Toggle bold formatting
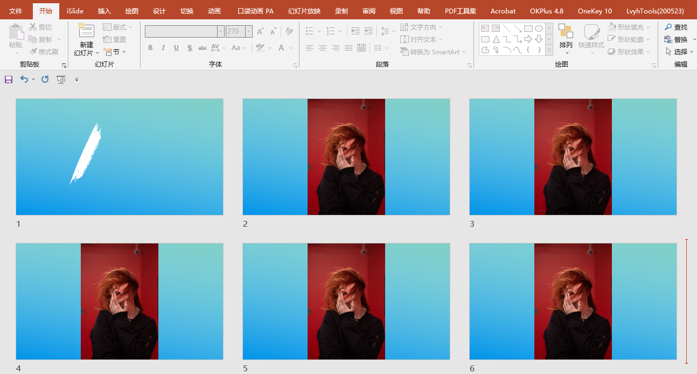The width and height of the screenshot is (697, 374). pyautogui.click(x=150, y=48)
